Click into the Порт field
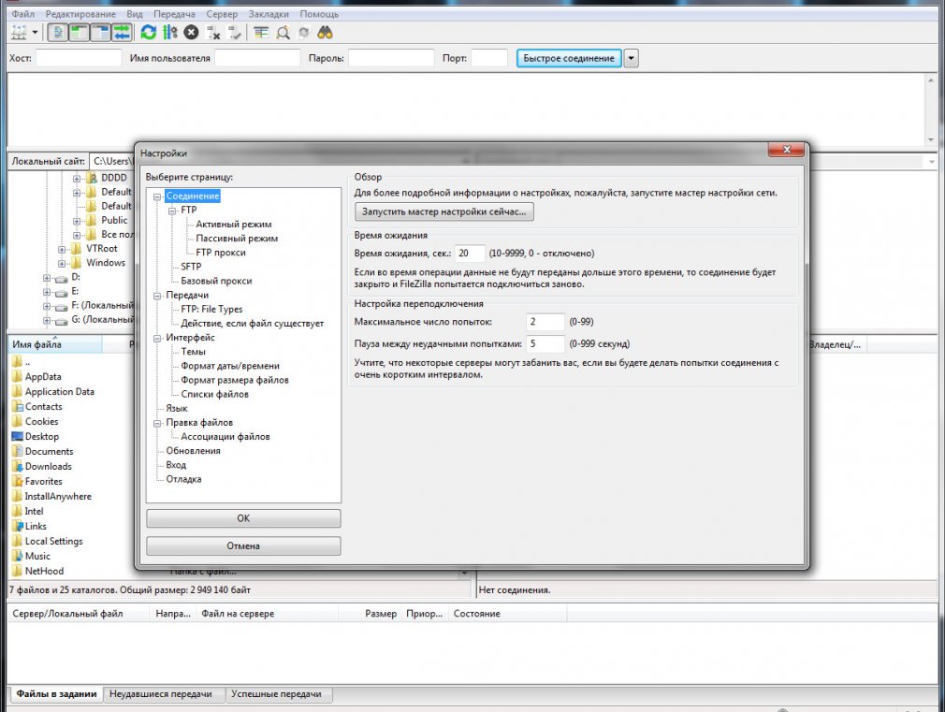945x712 pixels. (x=489, y=58)
